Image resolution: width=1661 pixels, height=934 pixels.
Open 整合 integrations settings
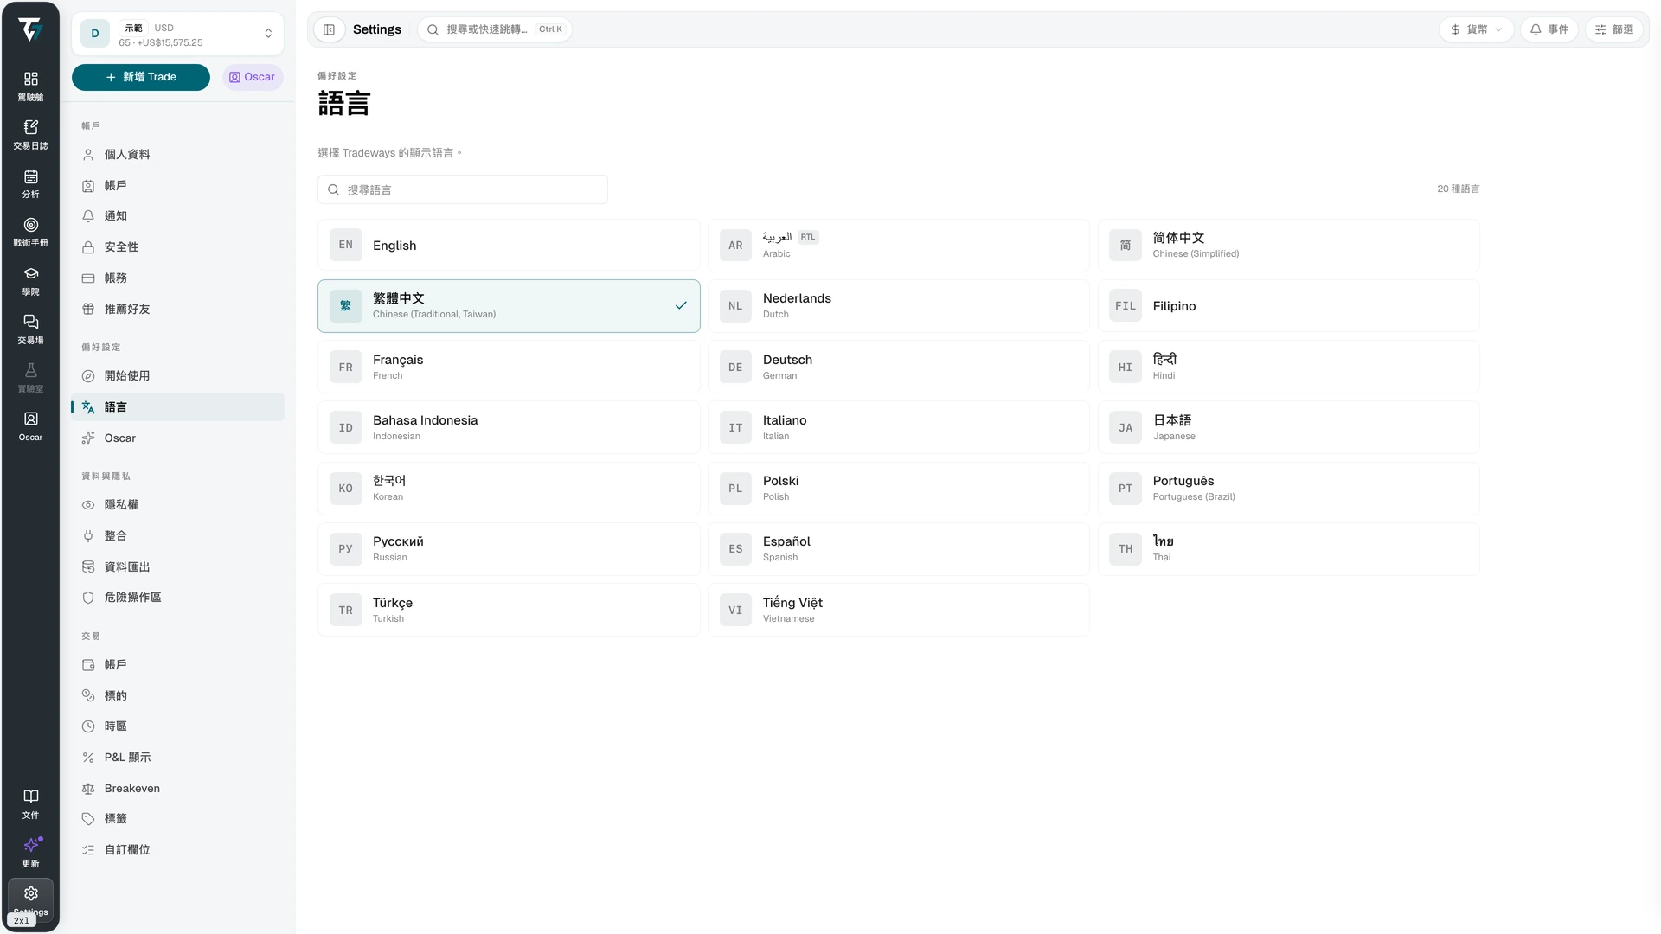[177, 536]
